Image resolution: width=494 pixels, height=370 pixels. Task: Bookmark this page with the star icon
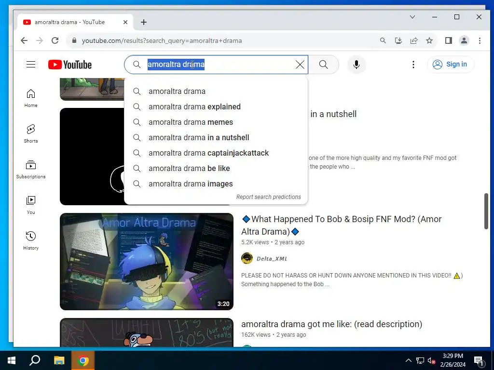(429, 40)
